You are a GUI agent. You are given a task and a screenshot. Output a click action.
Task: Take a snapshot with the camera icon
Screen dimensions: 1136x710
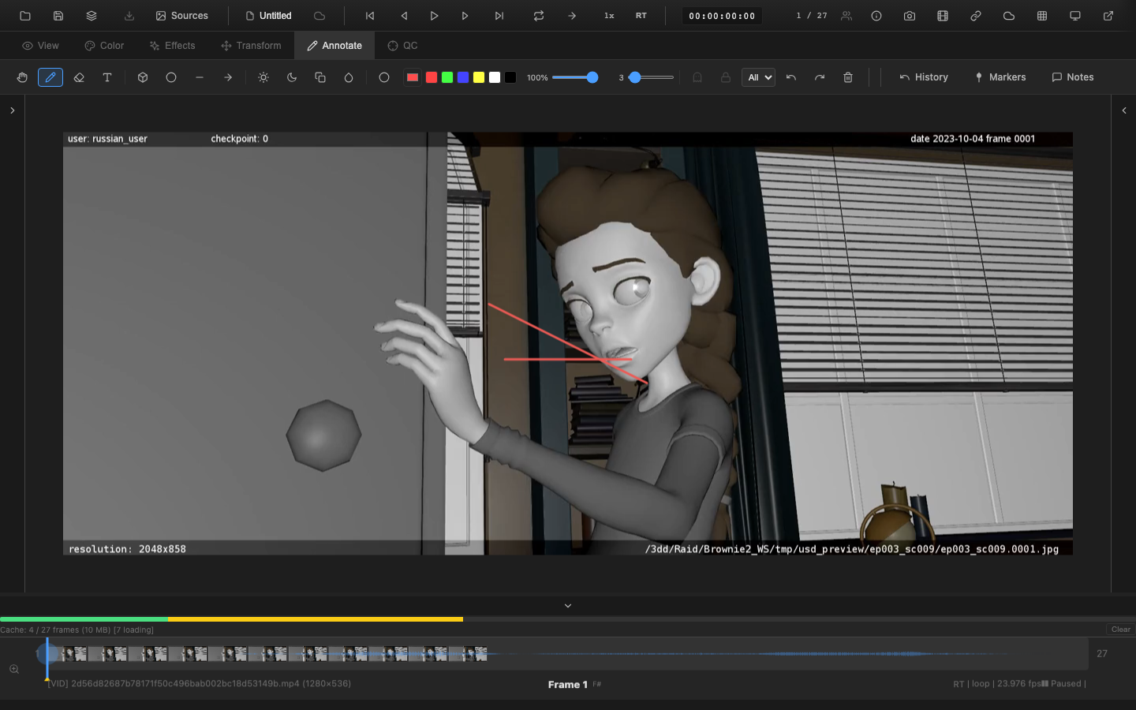(x=909, y=16)
